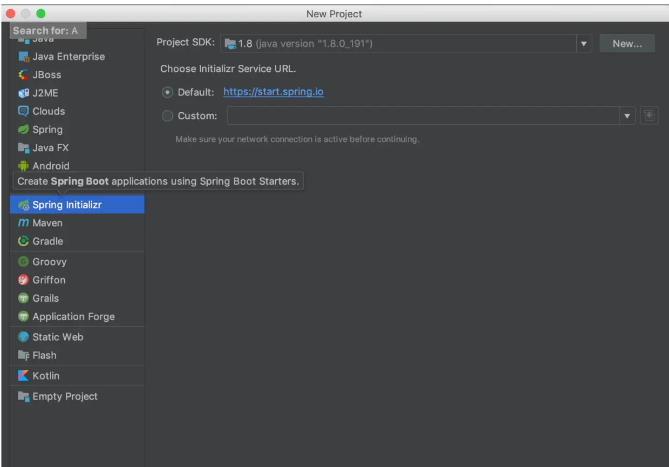This screenshot has height=467, width=669.
Task: Click the network connection notice text
Action: [x=297, y=139]
